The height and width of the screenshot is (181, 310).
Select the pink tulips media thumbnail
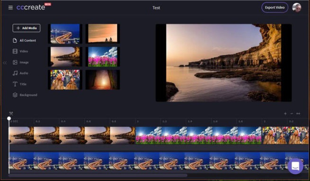103,57
